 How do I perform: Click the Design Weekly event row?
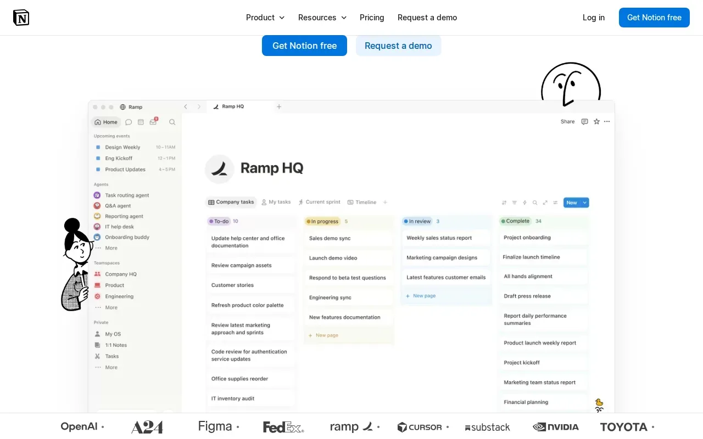(x=135, y=147)
